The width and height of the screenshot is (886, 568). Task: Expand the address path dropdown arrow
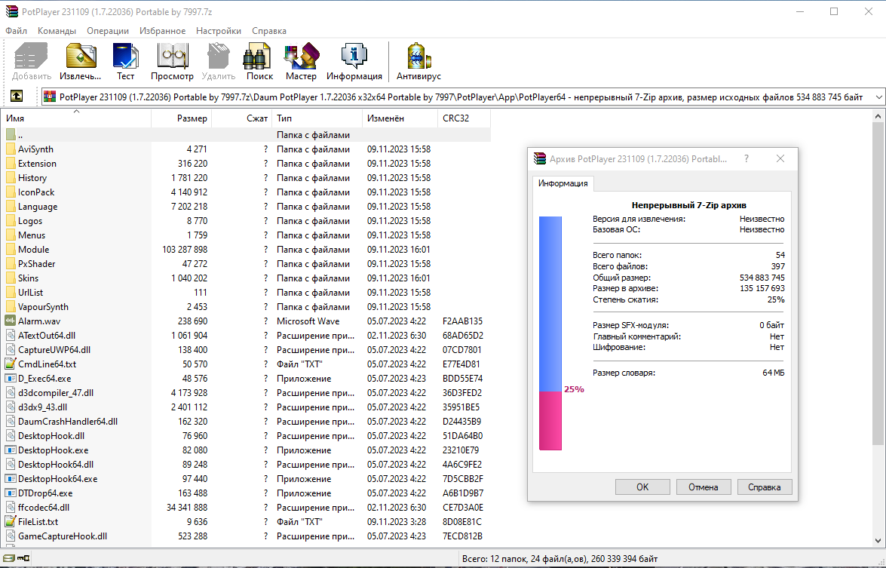[x=878, y=97]
